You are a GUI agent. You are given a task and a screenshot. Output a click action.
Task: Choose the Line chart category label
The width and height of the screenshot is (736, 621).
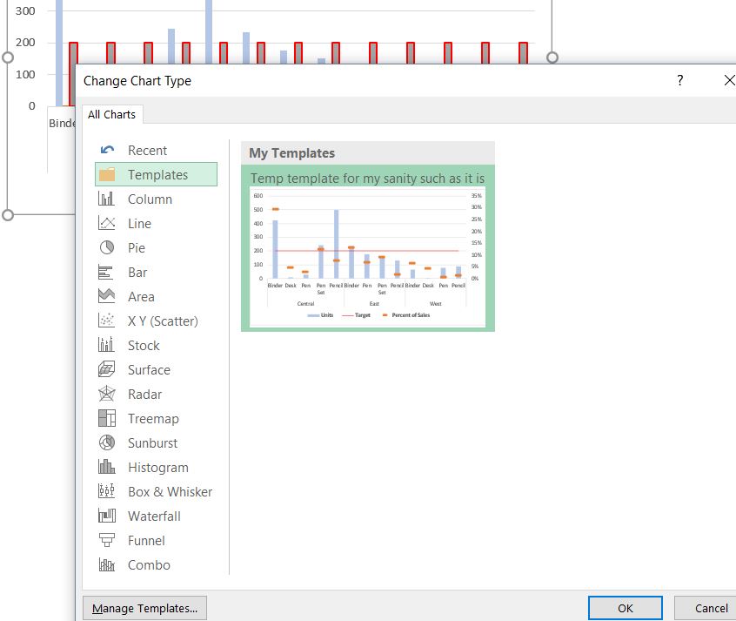pyautogui.click(x=139, y=224)
